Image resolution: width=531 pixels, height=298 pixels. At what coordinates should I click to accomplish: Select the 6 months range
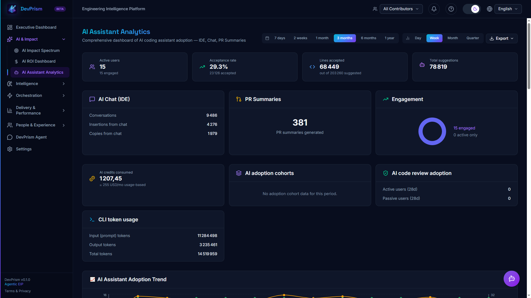pyautogui.click(x=368, y=38)
